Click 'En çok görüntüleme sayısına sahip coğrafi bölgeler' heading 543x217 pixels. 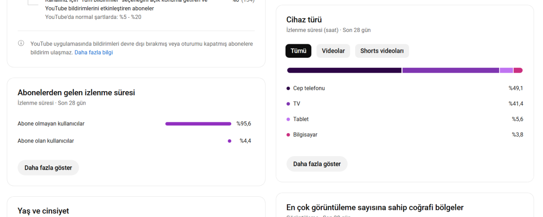coord(375,208)
